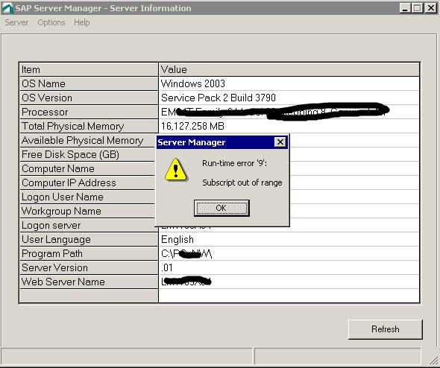Click the "Run-time error '9':" text

point(234,163)
